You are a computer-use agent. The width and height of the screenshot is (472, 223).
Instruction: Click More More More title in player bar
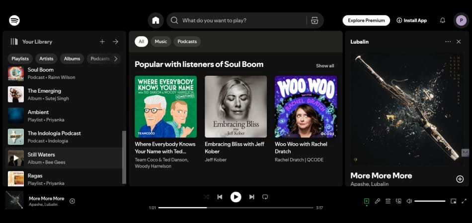click(x=46, y=198)
